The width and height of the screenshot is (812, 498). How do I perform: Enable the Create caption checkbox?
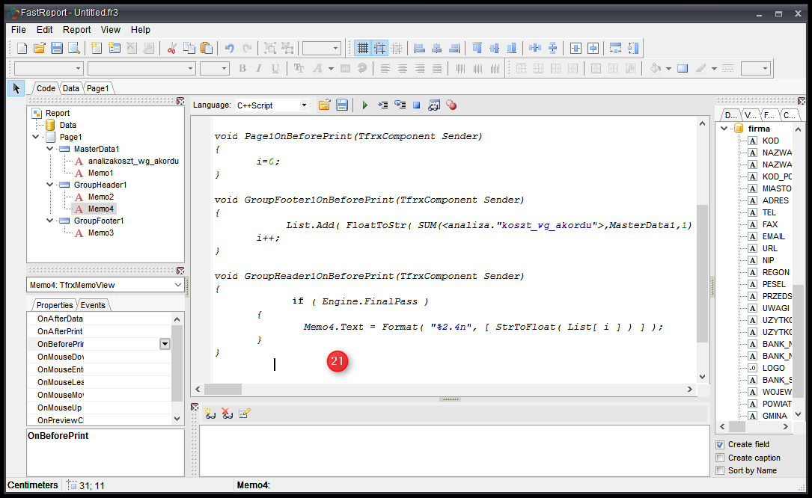(720, 458)
